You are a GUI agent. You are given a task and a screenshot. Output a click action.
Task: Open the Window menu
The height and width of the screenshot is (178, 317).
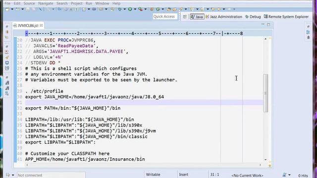(x=102, y=3)
